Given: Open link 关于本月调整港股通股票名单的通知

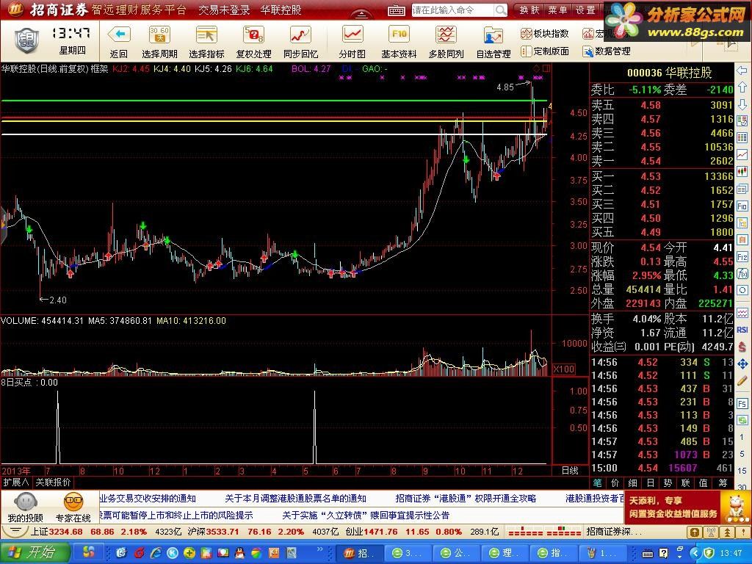Looking at the screenshot, I should click(295, 499).
